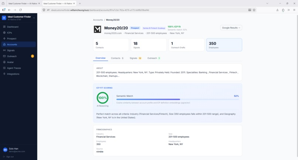Click the Prospect status badge
Viewport: 298px width, 160px height.
tap(135, 28)
